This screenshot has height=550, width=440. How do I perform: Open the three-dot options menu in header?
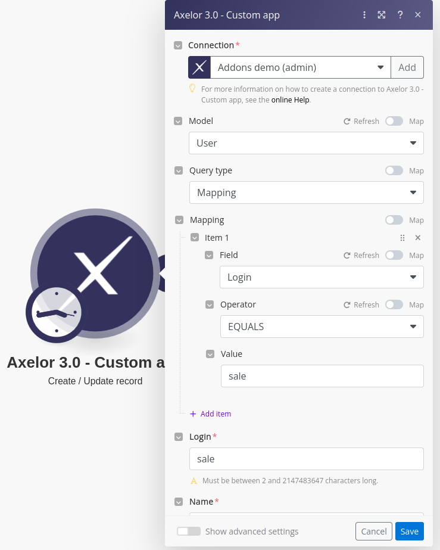[364, 15]
